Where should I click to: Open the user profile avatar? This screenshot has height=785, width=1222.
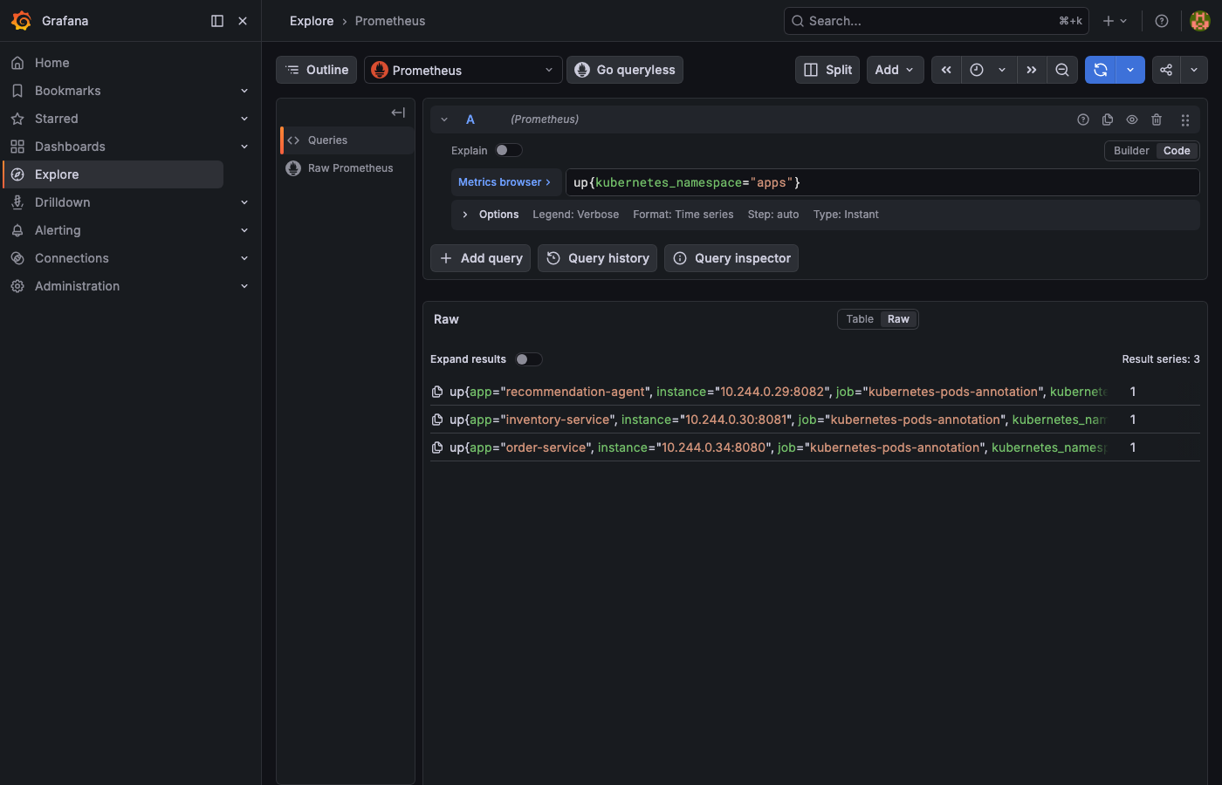pos(1200,21)
